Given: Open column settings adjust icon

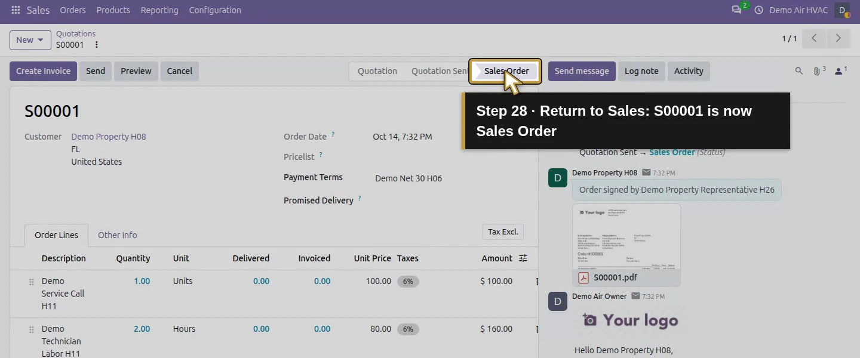Looking at the screenshot, I should (523, 258).
